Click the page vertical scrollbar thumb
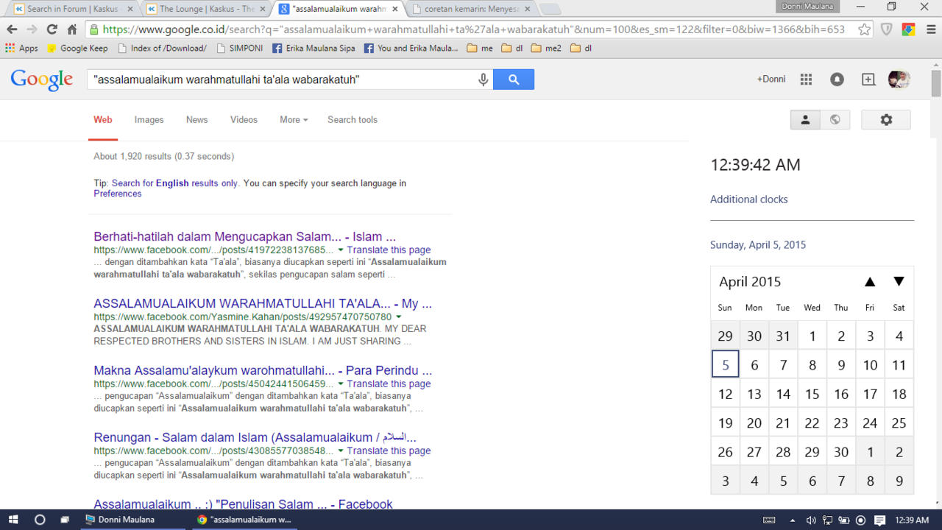This screenshot has height=530, width=942. [936, 82]
